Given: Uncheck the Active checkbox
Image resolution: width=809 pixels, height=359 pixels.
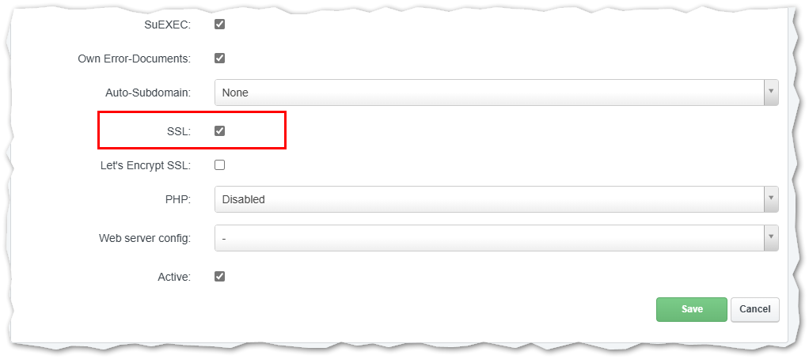Looking at the screenshot, I should [x=220, y=277].
